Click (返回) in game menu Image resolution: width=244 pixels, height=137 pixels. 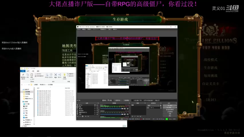pyautogui.click(x=211, y=100)
